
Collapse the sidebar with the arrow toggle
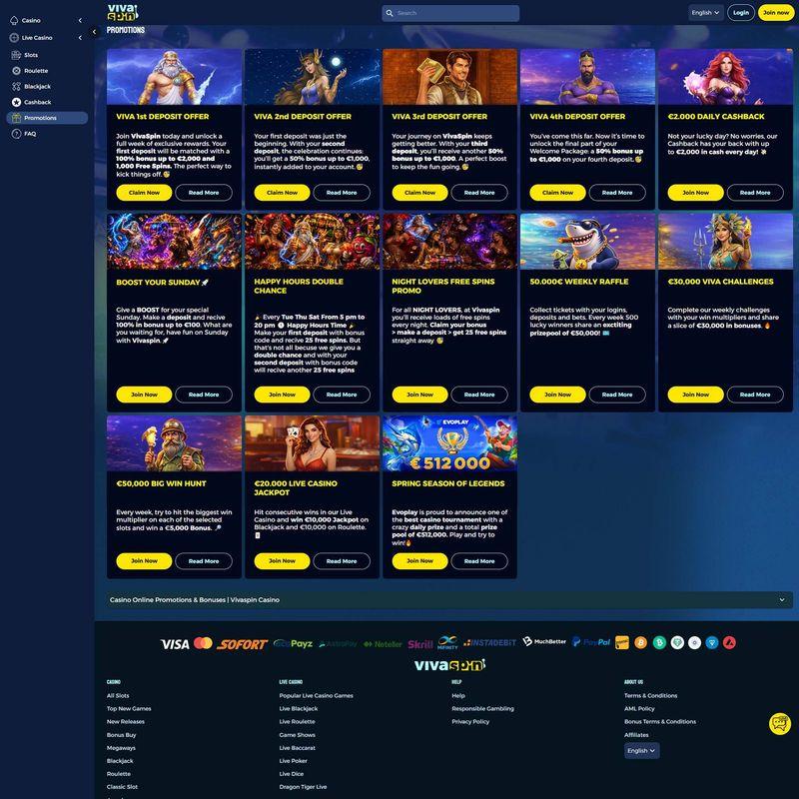[x=94, y=32]
